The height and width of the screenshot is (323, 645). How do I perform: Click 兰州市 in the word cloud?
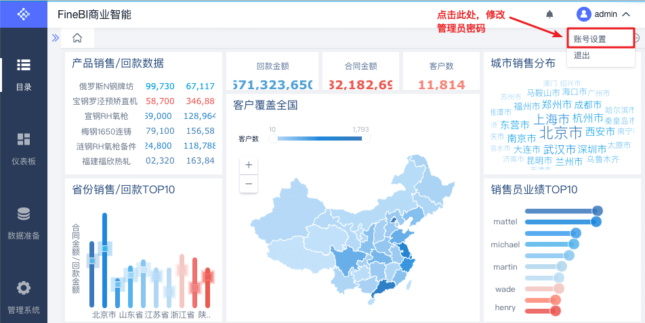569,161
